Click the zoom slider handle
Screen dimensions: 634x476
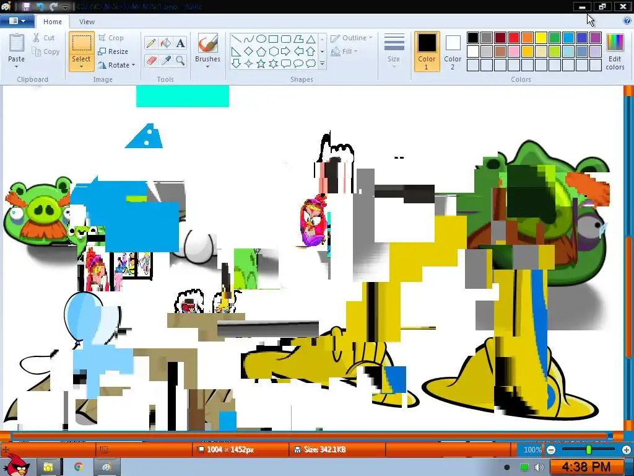pyautogui.click(x=589, y=450)
